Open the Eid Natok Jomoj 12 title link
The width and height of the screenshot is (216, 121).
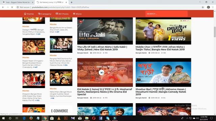pos(105,92)
